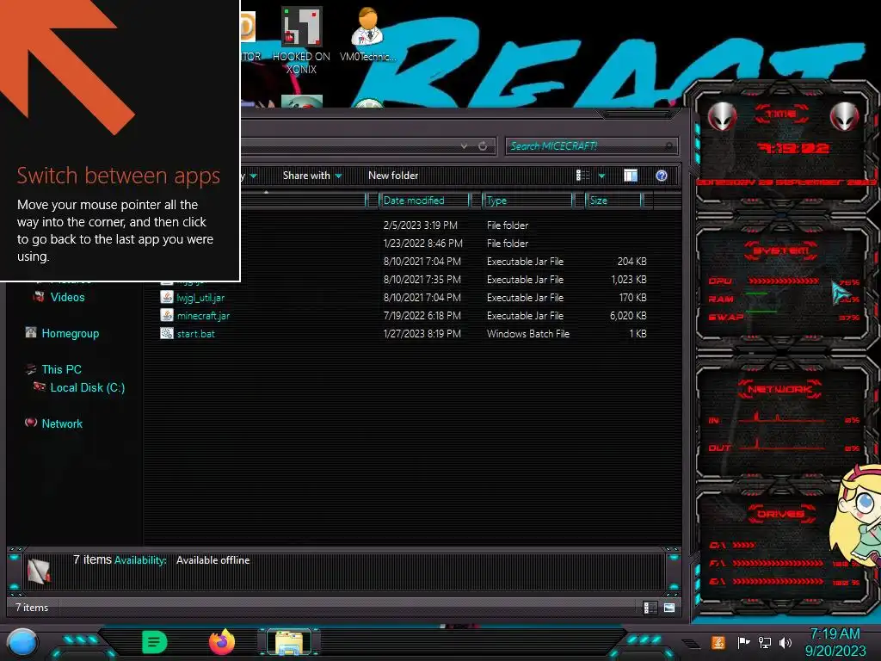
Task: Click the NETWORK widget header
Action: [779, 389]
